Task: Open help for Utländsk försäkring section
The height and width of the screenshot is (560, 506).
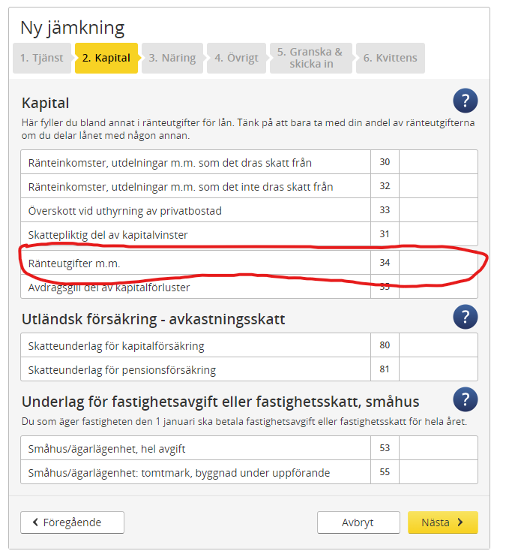Action: click(465, 318)
